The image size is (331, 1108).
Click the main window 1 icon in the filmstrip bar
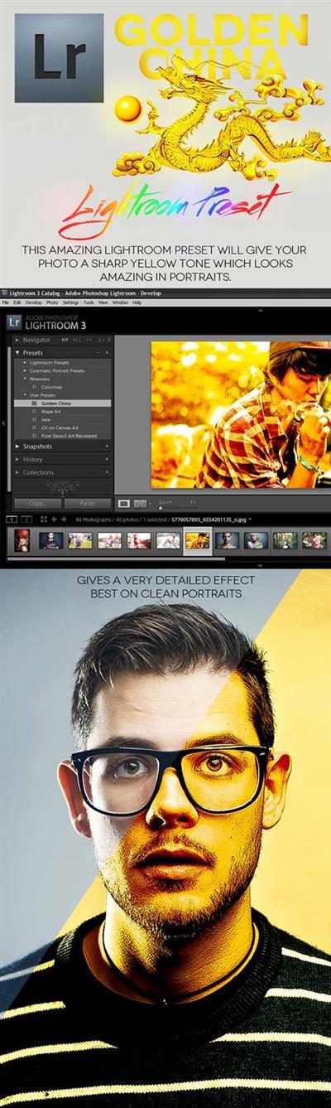pyautogui.click(x=11, y=520)
